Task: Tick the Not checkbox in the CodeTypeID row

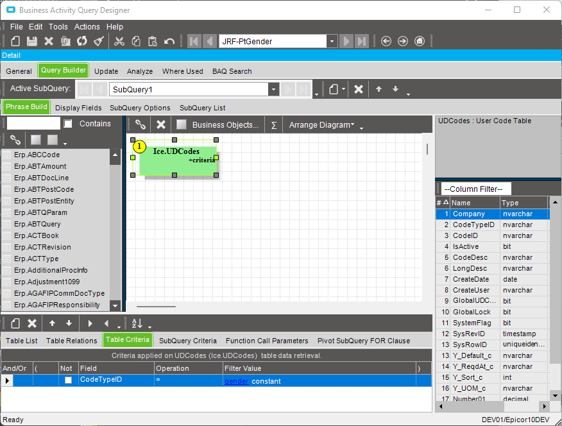Action: pos(68,380)
